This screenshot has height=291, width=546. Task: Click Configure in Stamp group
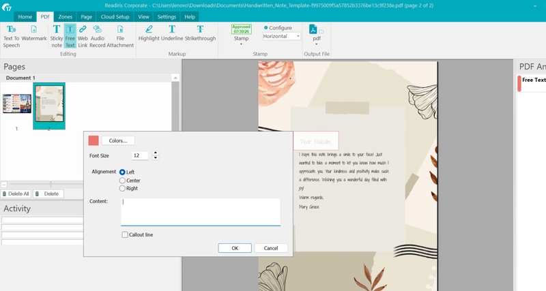coord(278,28)
